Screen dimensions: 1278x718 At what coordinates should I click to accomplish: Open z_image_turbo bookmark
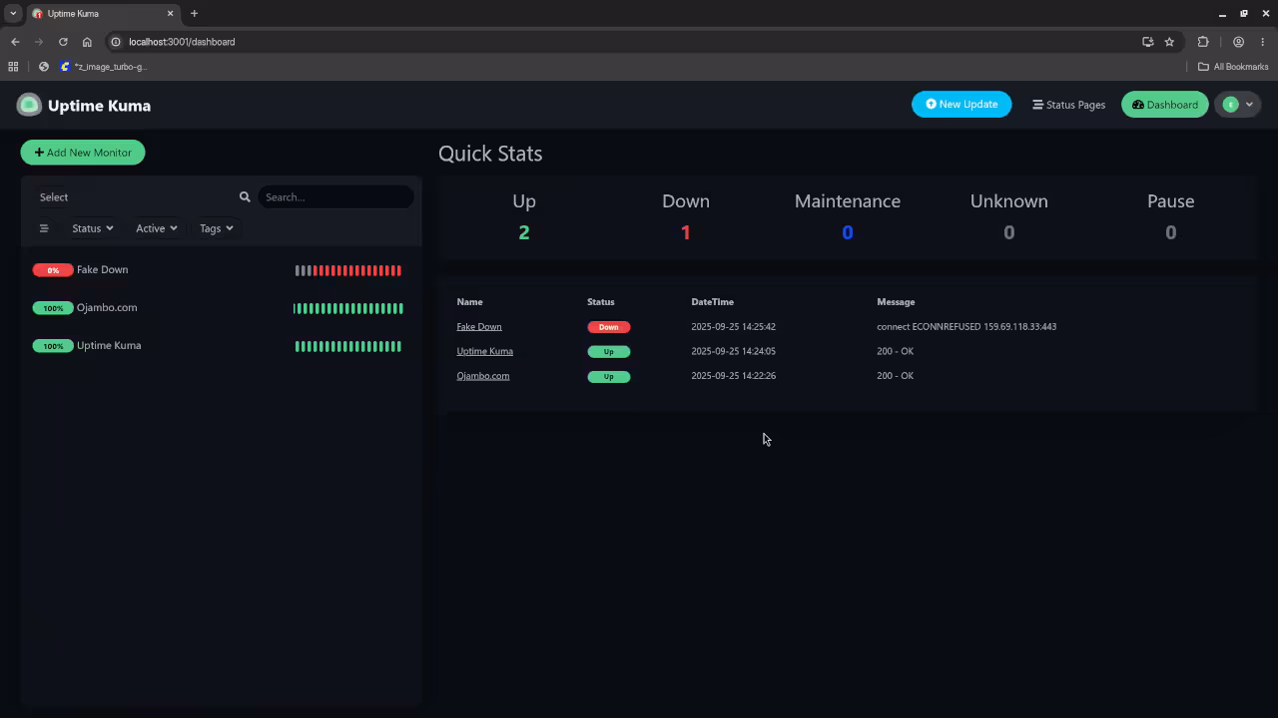click(x=104, y=67)
